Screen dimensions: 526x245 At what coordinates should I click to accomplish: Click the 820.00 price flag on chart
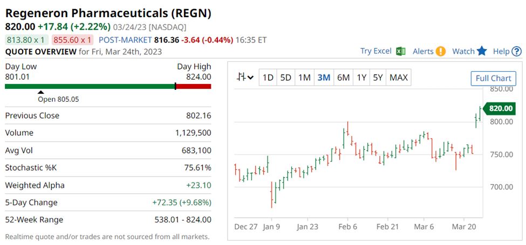(x=498, y=108)
